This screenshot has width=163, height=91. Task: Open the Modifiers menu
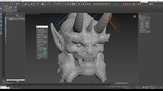[x=23, y=2]
